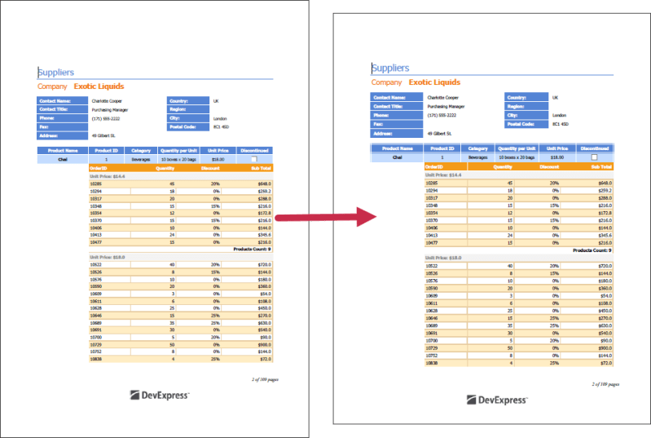Toggle the Discontinued checkbox on the left page
The height and width of the screenshot is (438, 651).
pyautogui.click(x=254, y=159)
